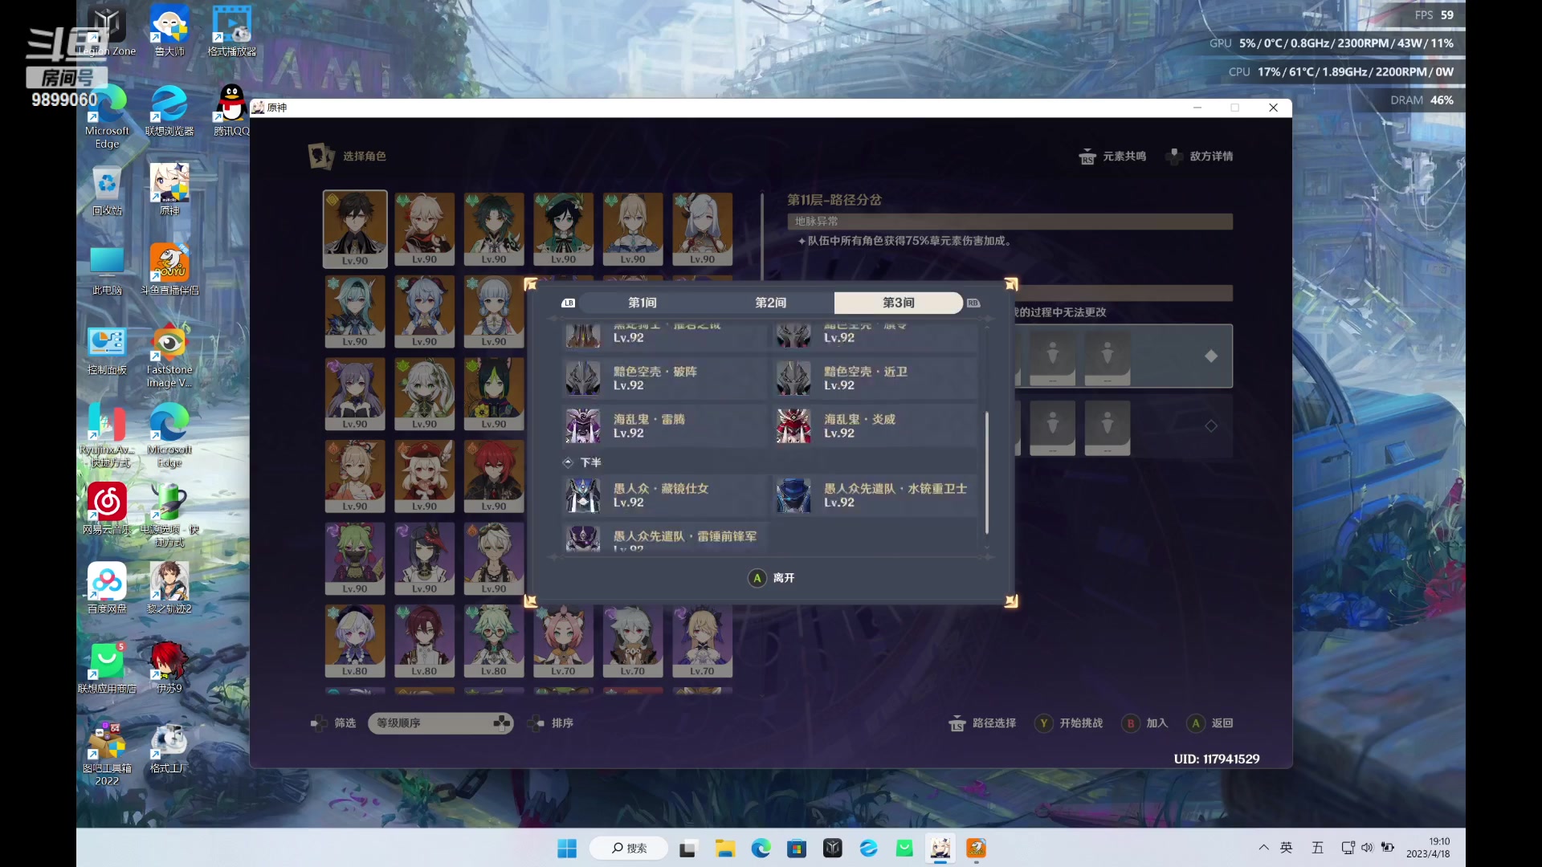Select the Kuki Shinobu masked character portrait
This screenshot has width=1542, height=867.
click(x=355, y=559)
